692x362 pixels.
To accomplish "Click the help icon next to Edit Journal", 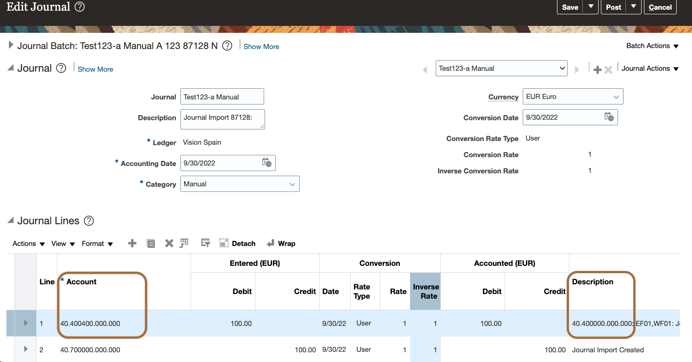I will pos(80,7).
